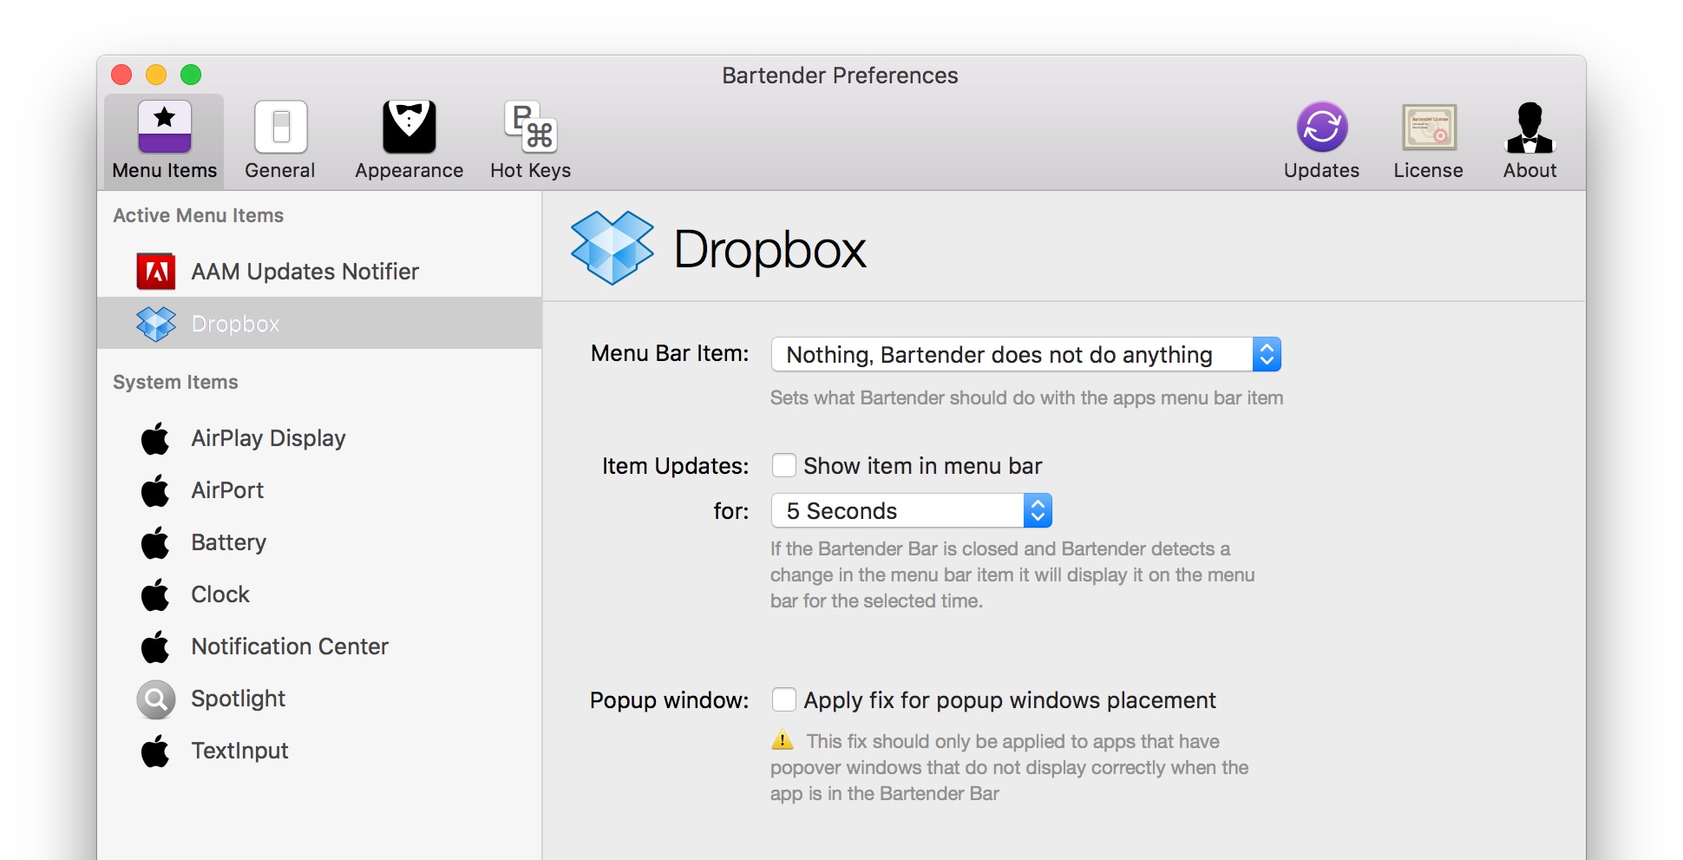Click the System Items section header

(175, 382)
